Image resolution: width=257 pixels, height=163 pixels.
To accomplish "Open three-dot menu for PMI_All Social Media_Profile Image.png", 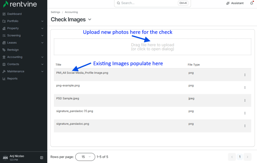I will pos(245,75).
